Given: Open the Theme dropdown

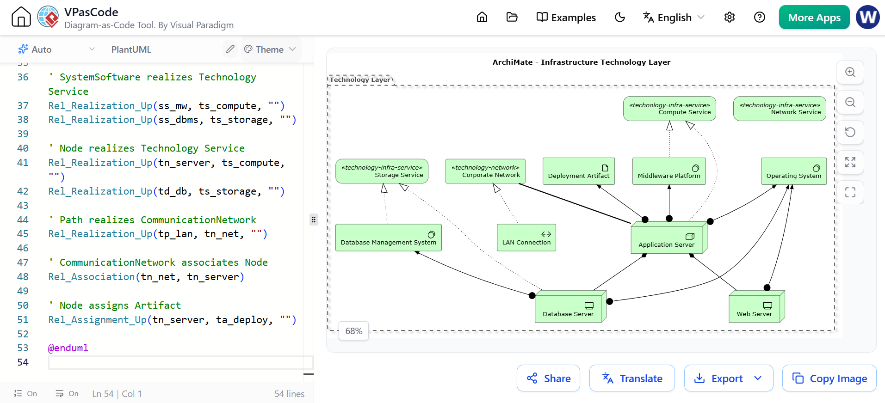Looking at the screenshot, I should (270, 49).
